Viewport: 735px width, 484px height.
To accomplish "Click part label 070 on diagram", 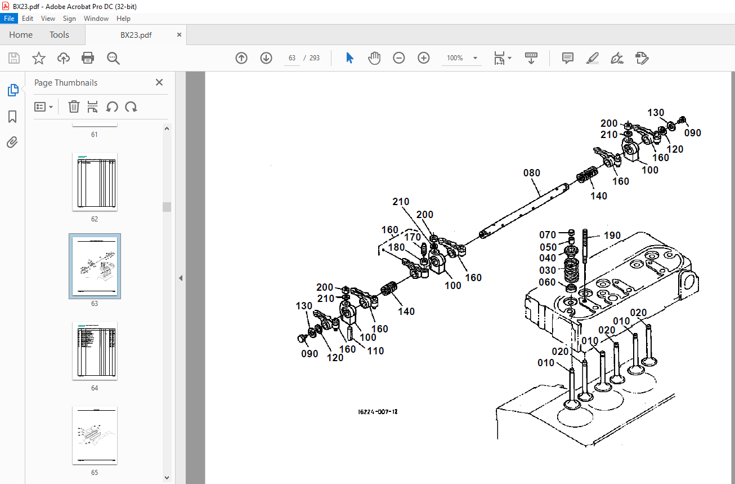I will [x=548, y=234].
